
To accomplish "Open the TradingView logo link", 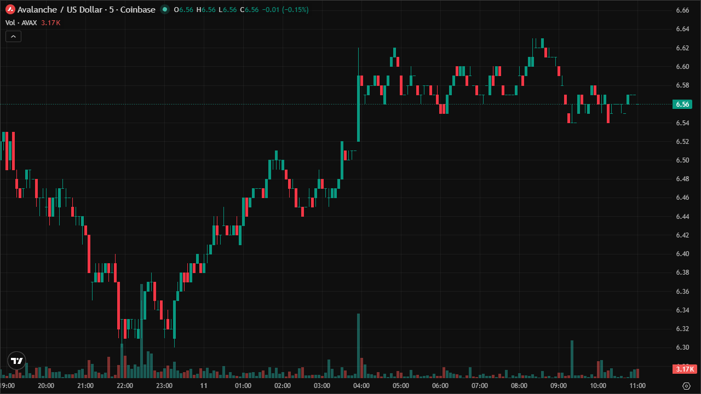I will click(x=17, y=361).
